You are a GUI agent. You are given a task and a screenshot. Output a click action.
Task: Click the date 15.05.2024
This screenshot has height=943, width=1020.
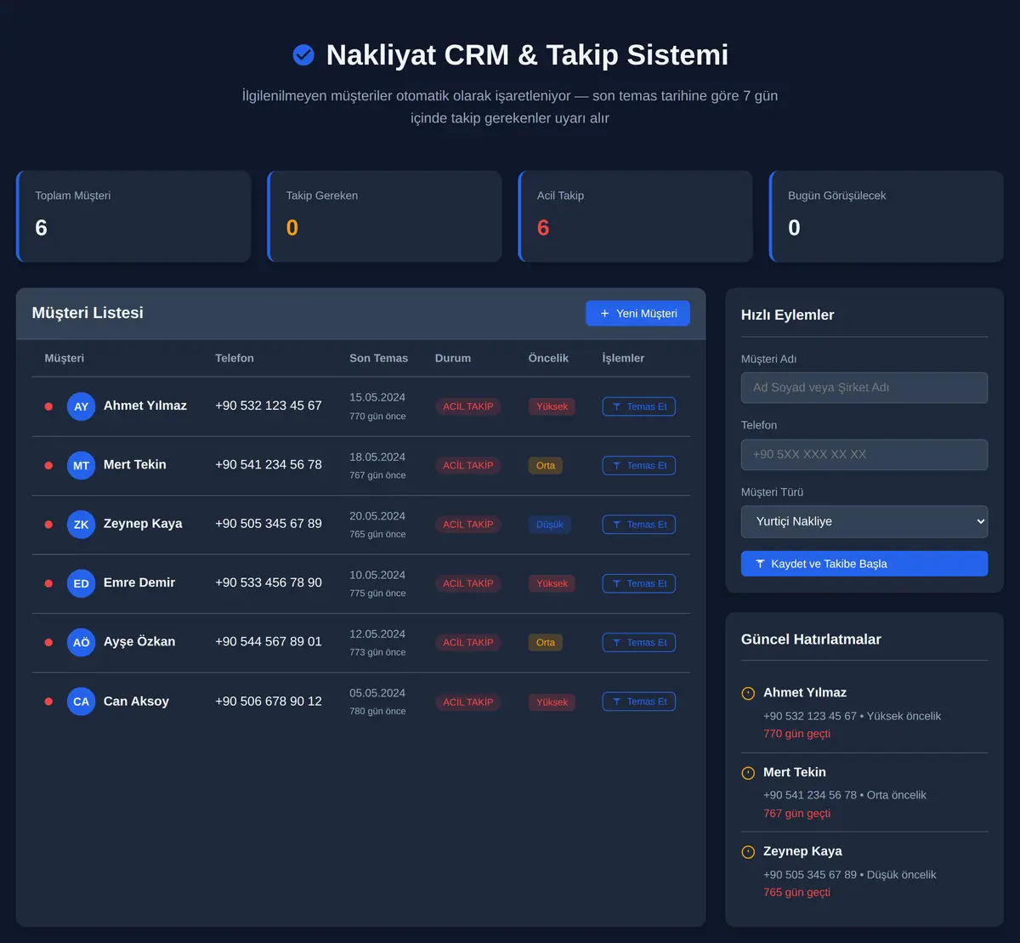(377, 397)
